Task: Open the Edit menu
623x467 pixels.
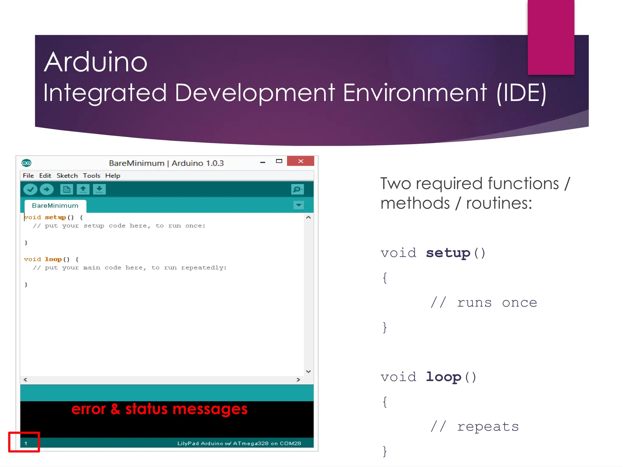Action: click(45, 176)
